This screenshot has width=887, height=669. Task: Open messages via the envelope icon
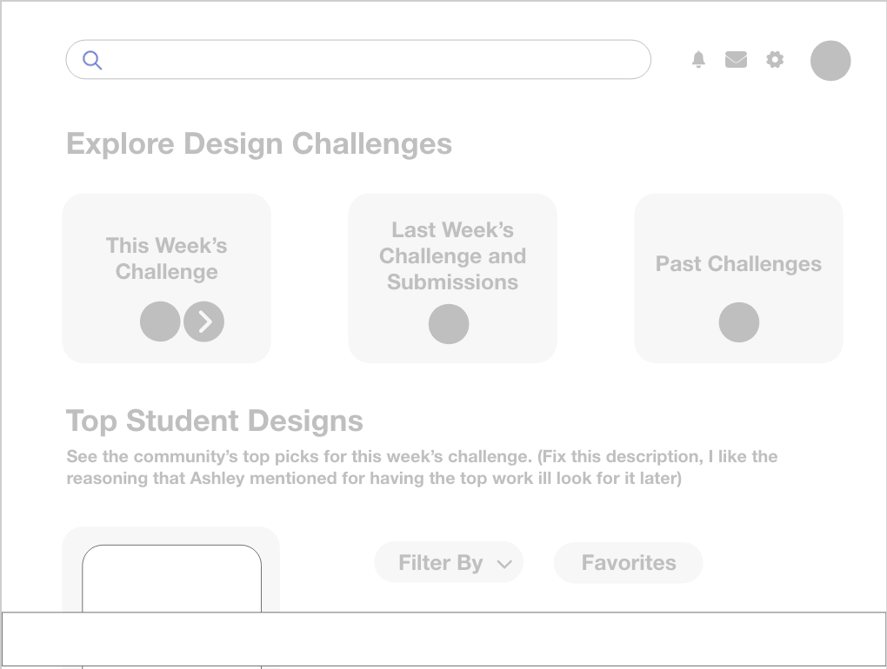(736, 59)
